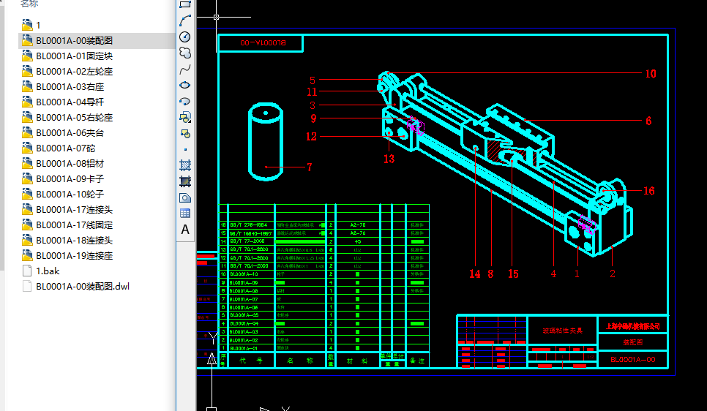This screenshot has height=411, width=707.
Task: Select the Rectangle draw tool
Action: click(185, 4)
